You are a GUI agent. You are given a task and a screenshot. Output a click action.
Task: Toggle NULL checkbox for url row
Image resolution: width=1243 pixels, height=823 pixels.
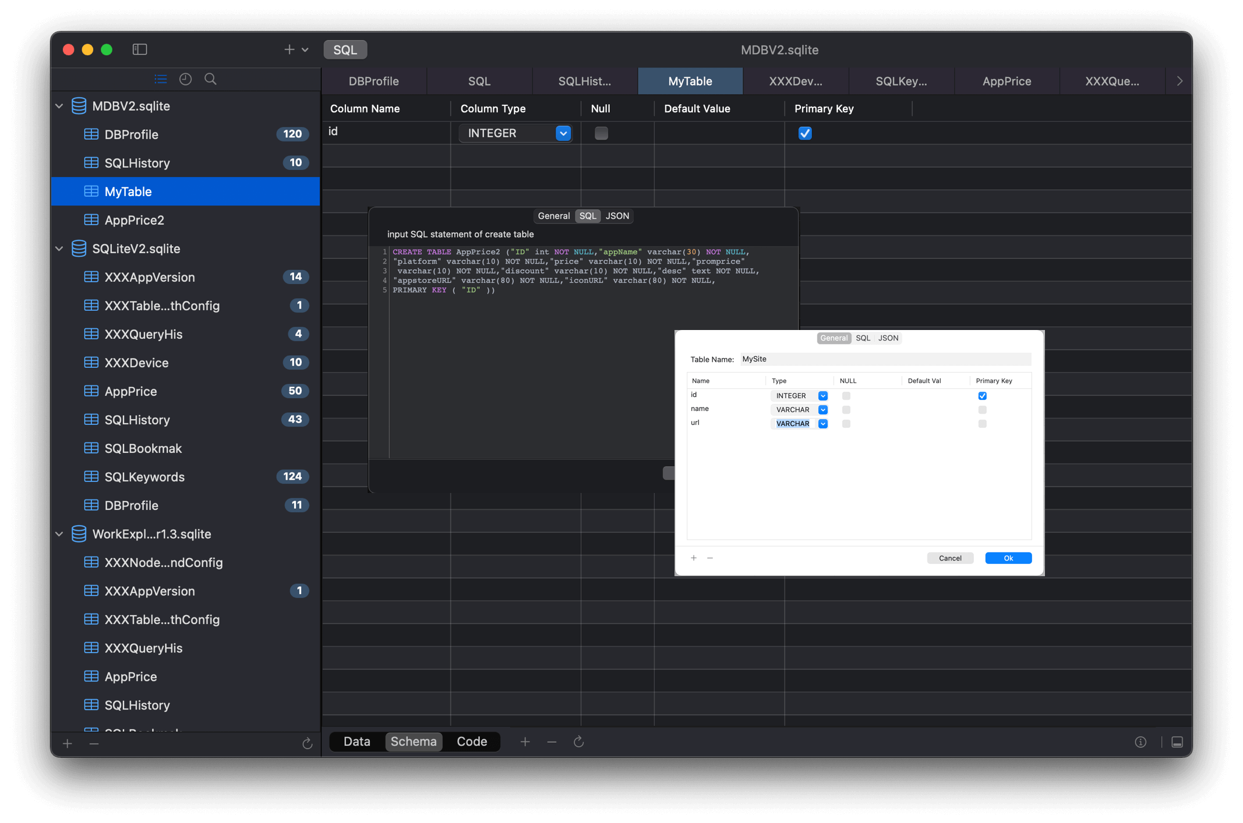coord(847,424)
